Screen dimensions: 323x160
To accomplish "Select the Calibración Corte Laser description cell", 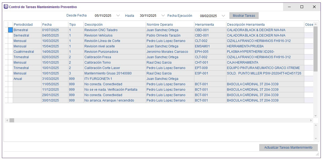I will tap(114, 68).
